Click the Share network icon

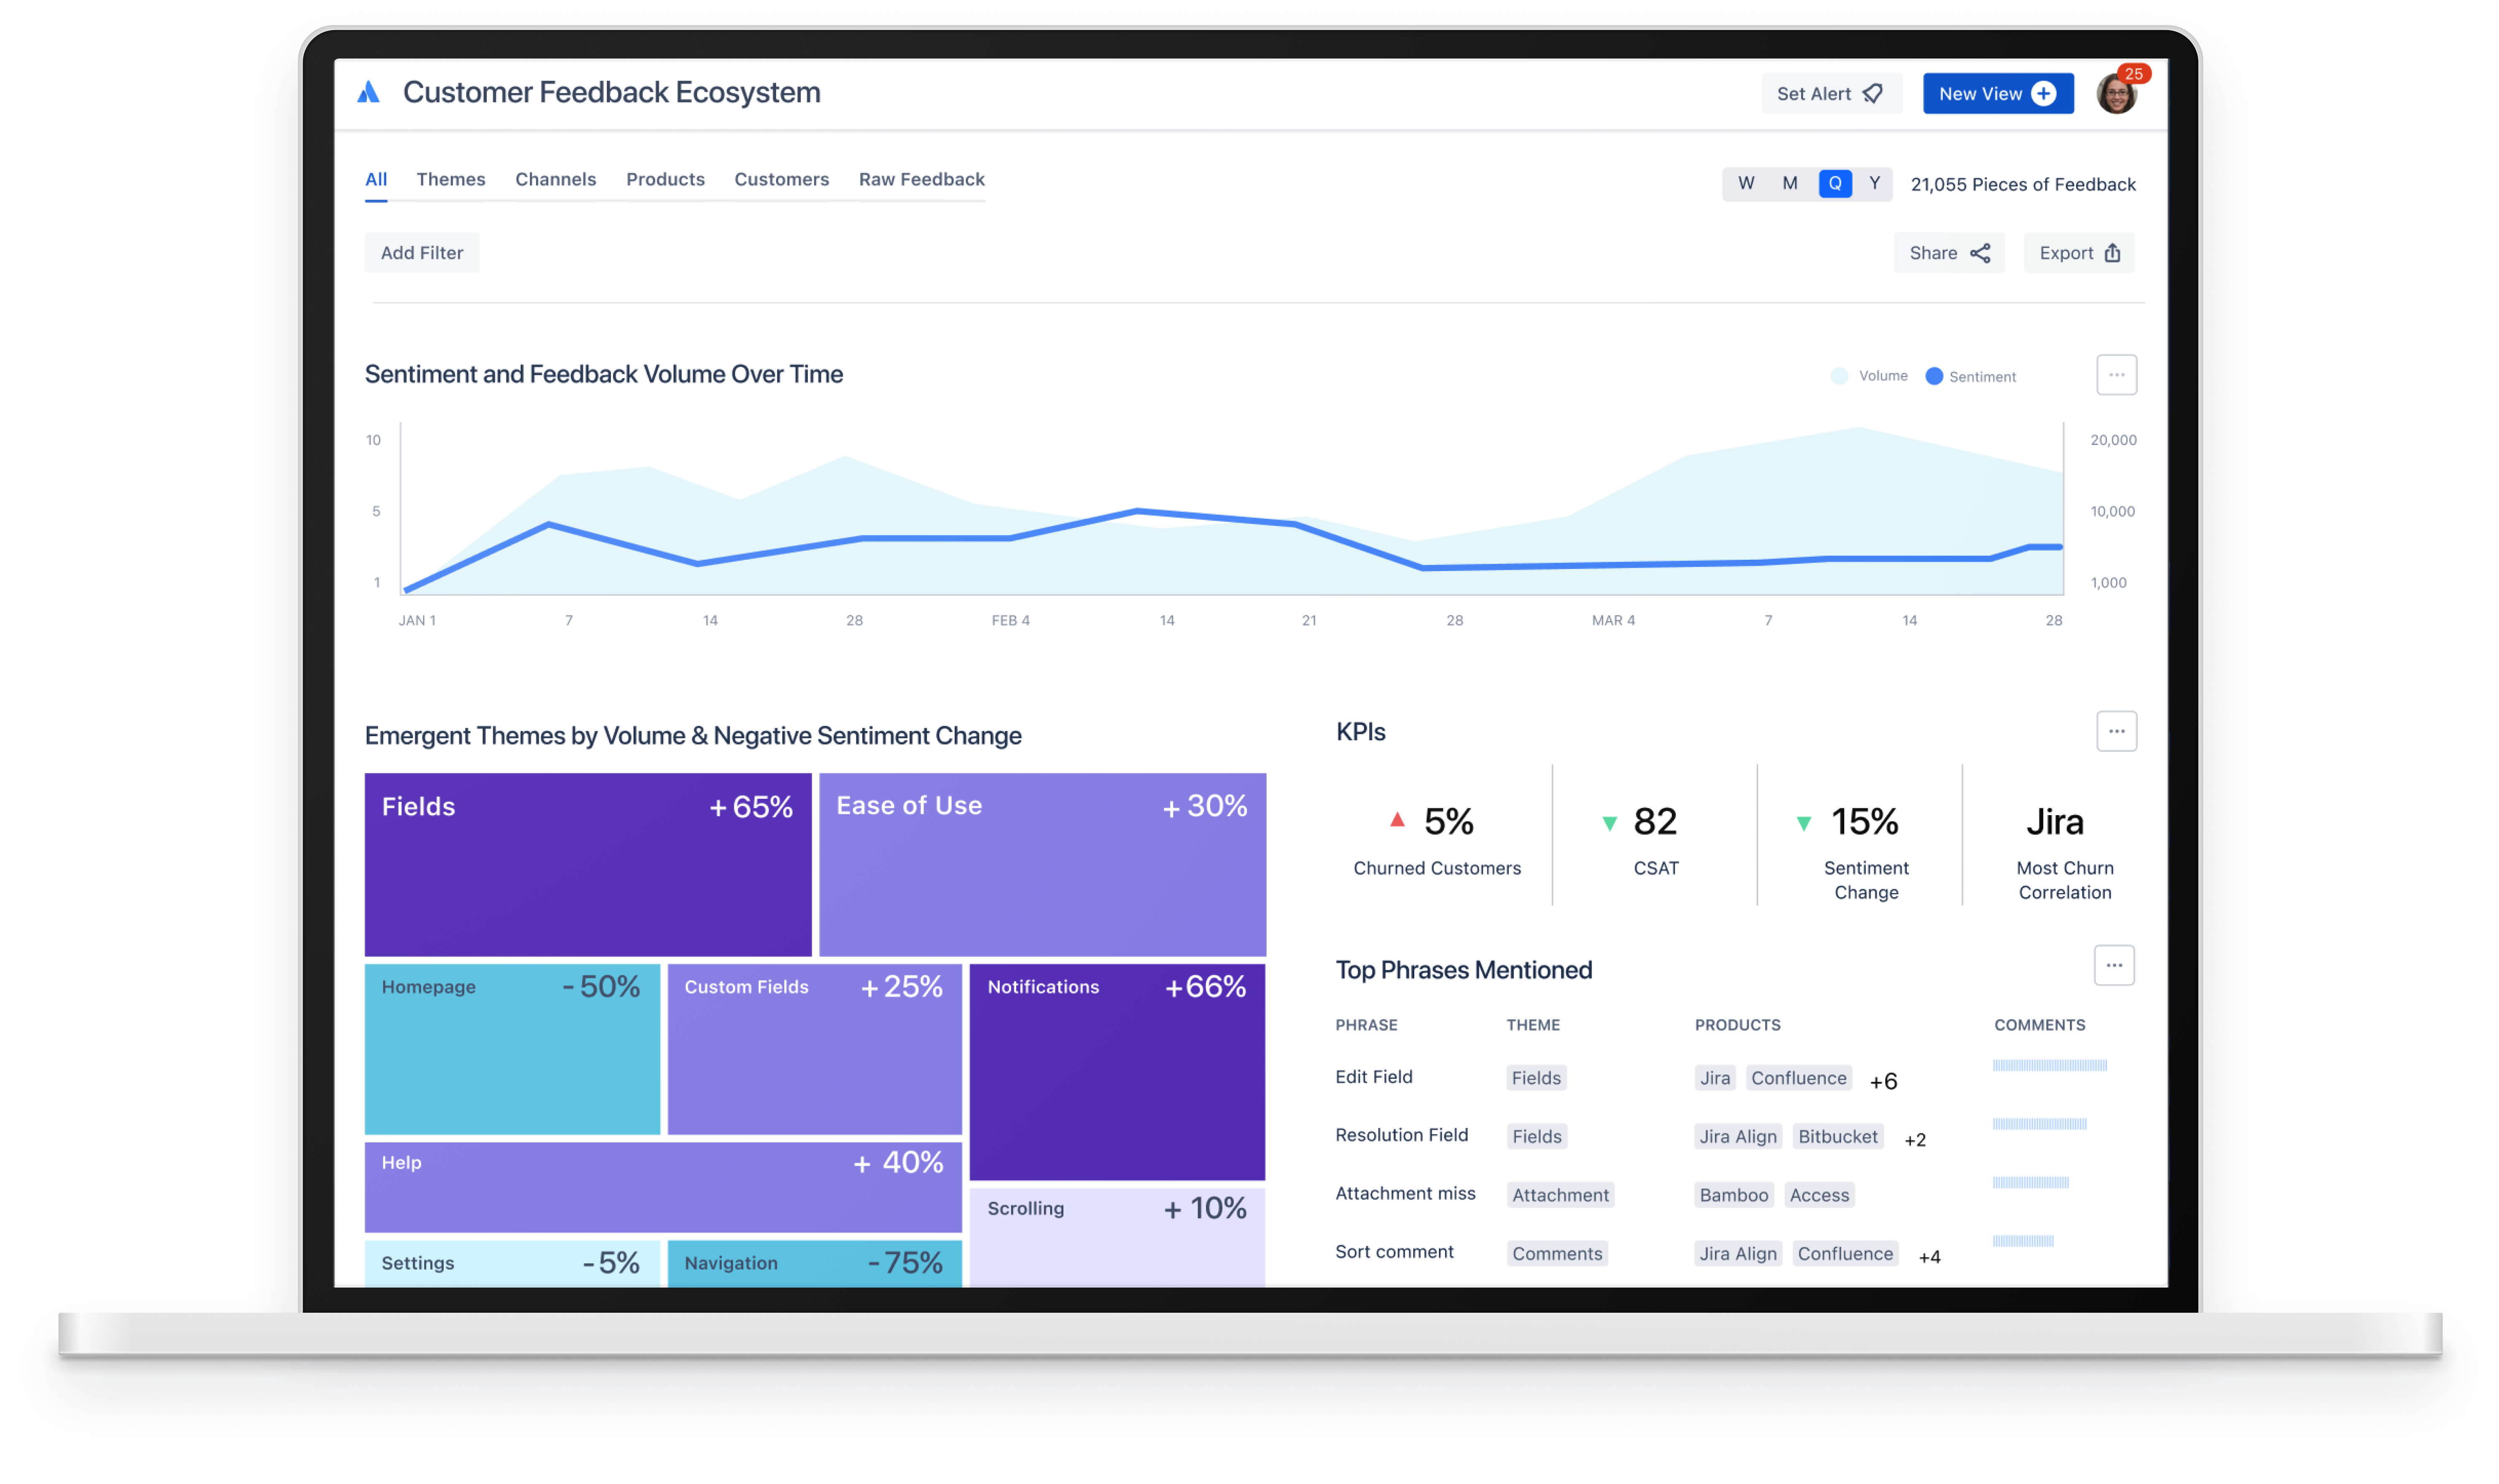[x=1980, y=253]
